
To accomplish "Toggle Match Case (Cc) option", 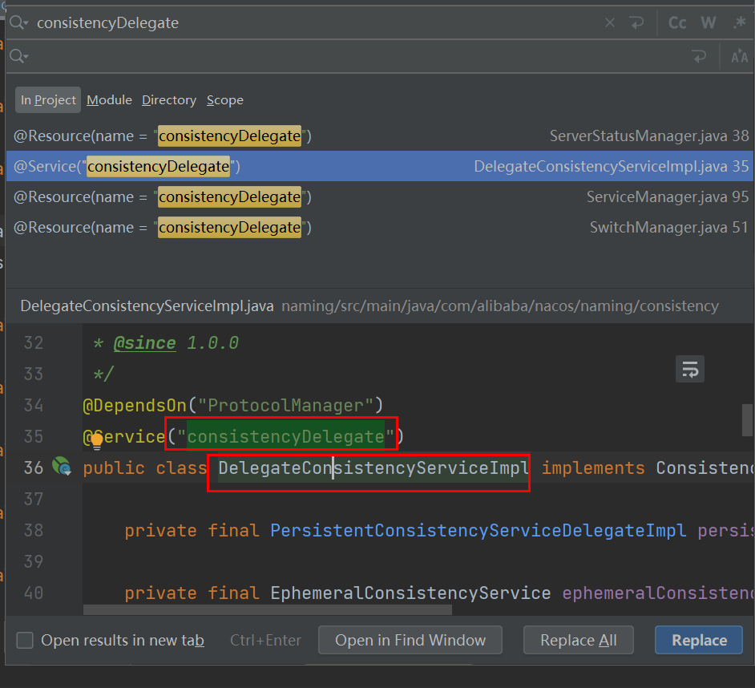I will tap(677, 22).
